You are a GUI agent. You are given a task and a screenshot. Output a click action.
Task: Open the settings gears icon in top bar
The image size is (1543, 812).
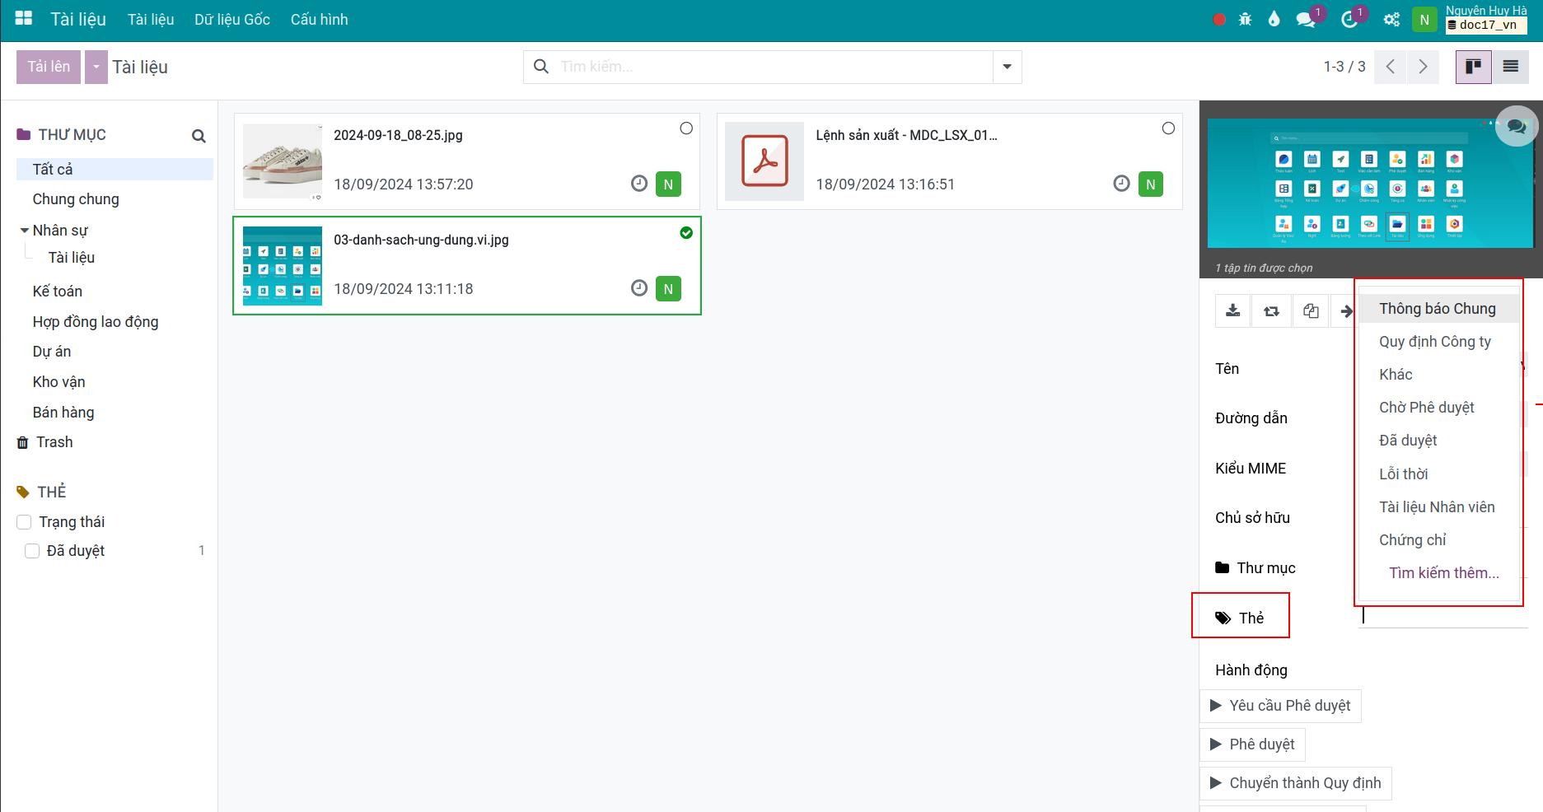tap(1391, 20)
